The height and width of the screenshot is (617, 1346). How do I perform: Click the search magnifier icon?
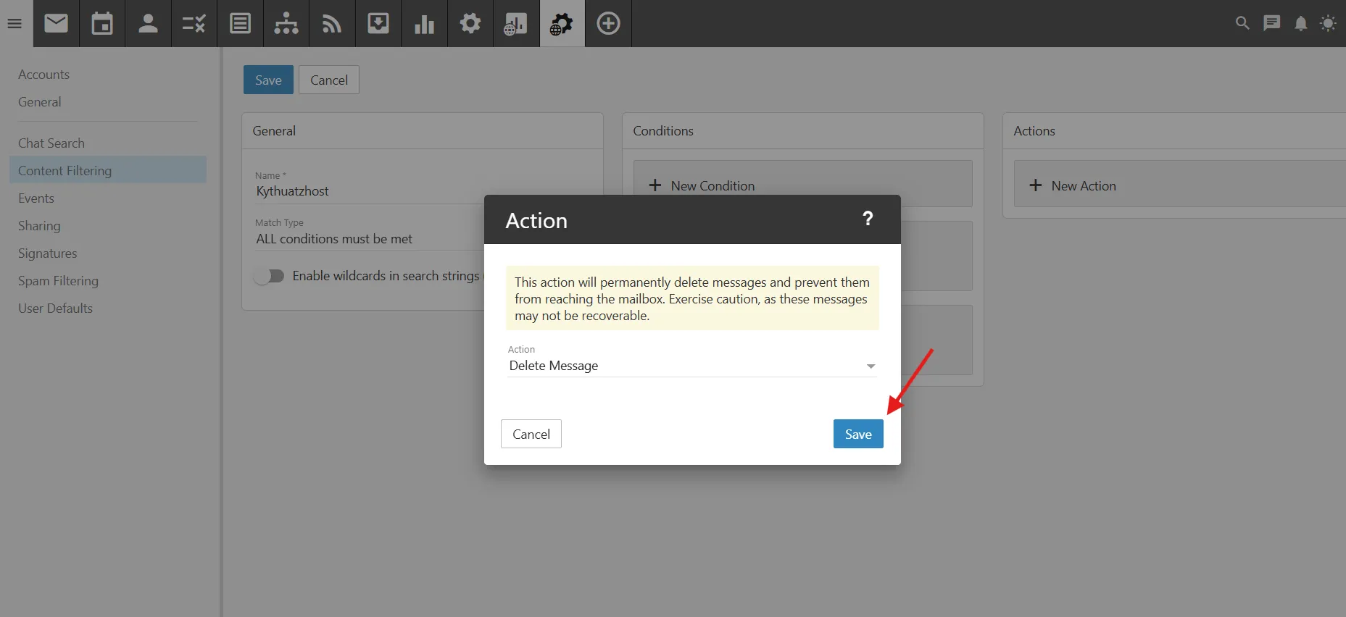pos(1242,23)
